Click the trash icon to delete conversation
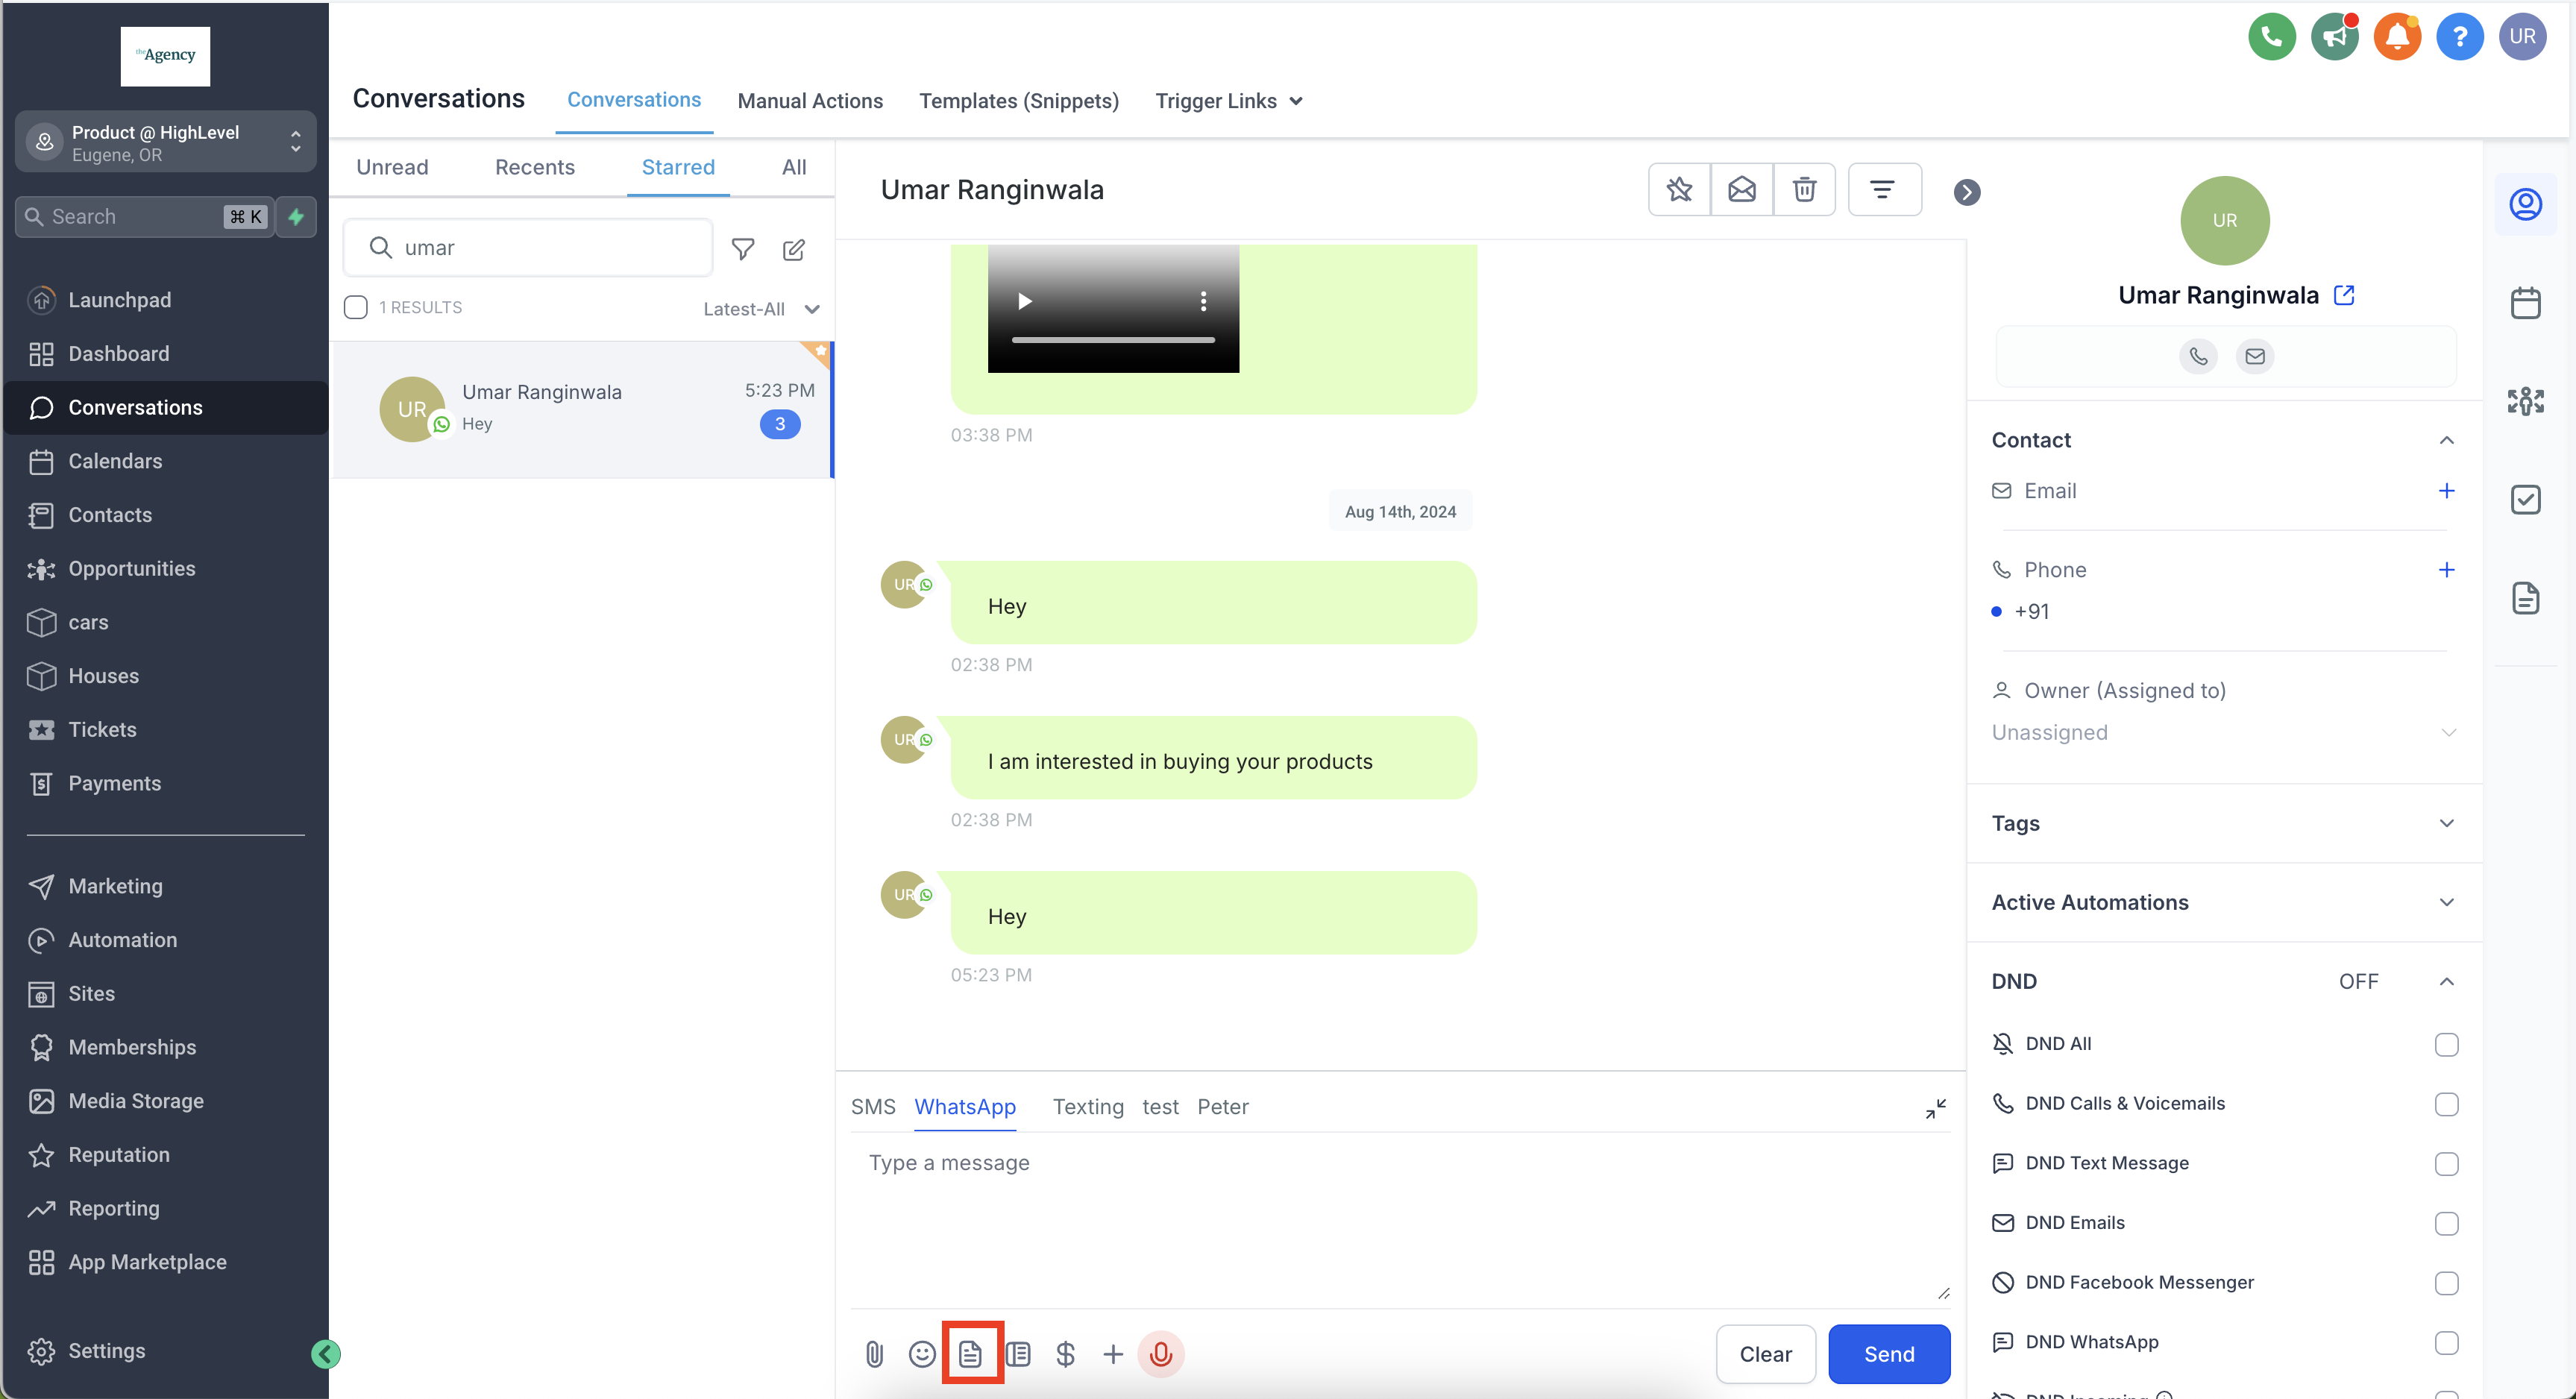2576x1399 pixels. (1804, 189)
